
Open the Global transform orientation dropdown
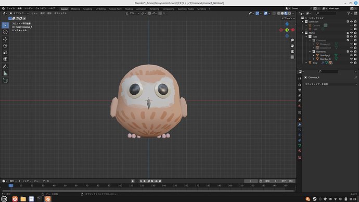point(132,14)
